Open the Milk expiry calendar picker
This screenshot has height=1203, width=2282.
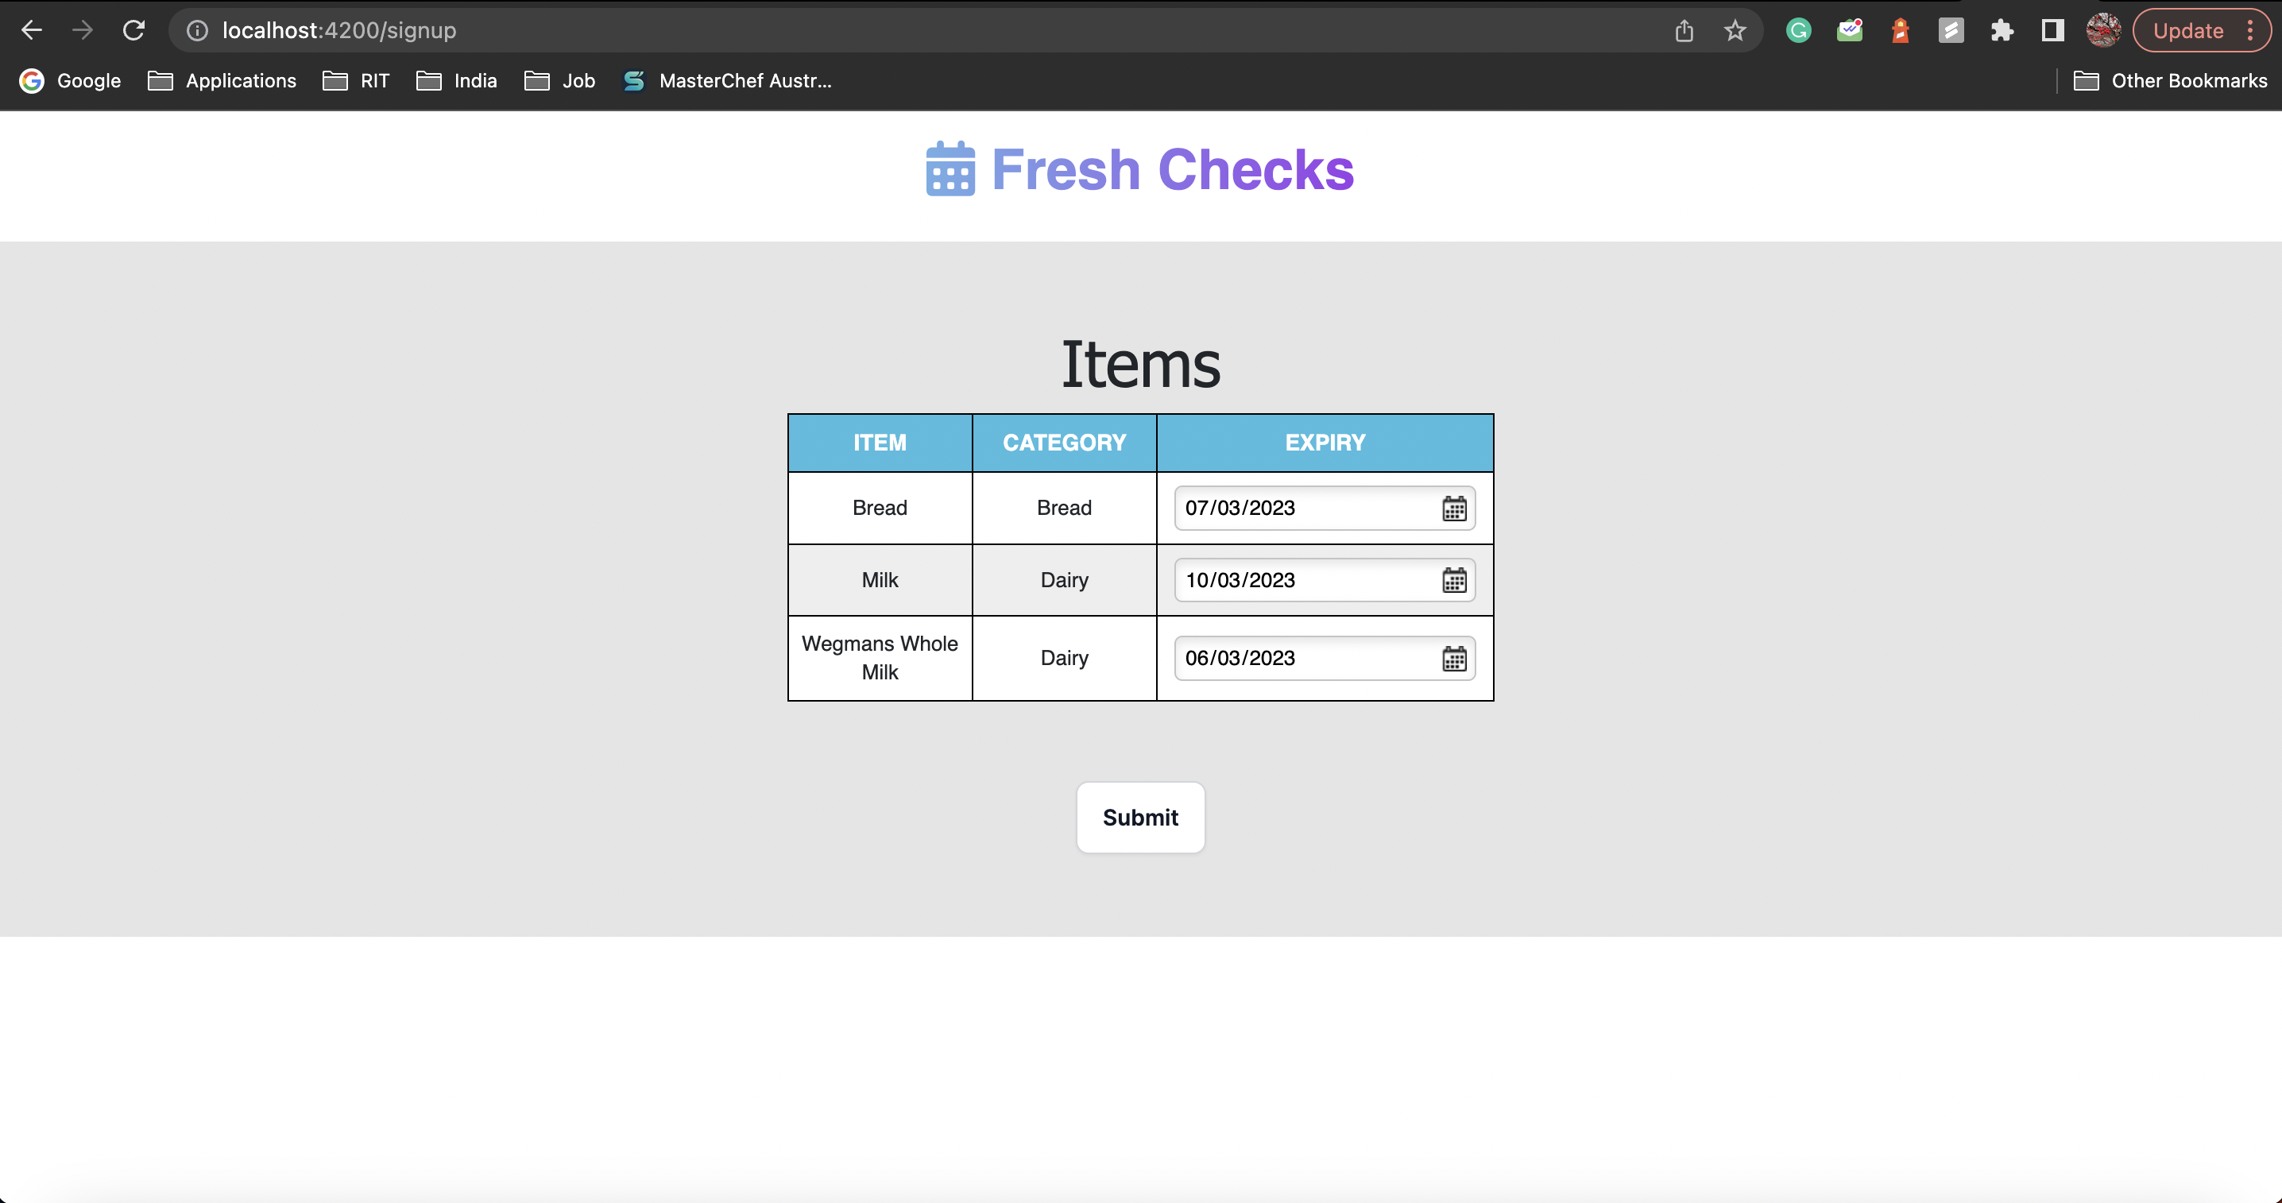click(1454, 580)
